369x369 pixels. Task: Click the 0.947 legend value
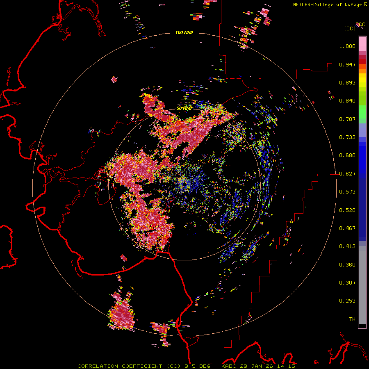tap(347, 64)
